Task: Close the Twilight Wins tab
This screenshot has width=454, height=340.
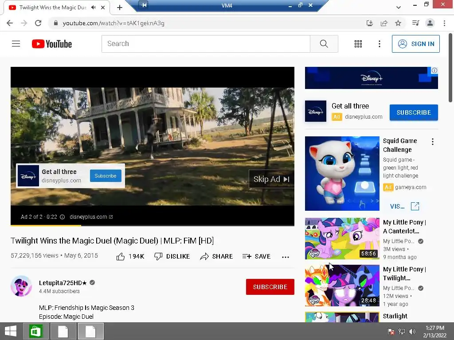Action: pyautogui.click(x=103, y=8)
